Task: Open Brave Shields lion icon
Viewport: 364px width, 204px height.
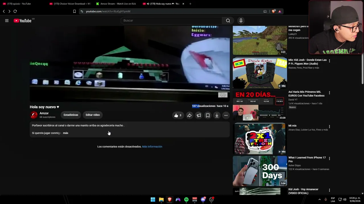Action: 274,11
